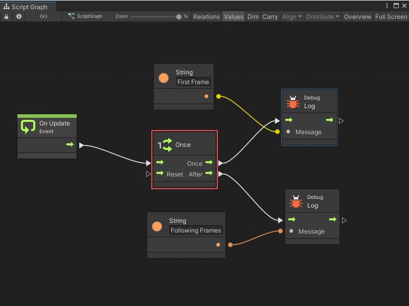
Task: Open the overflow menu at top right
Action: click(x=388, y=5)
